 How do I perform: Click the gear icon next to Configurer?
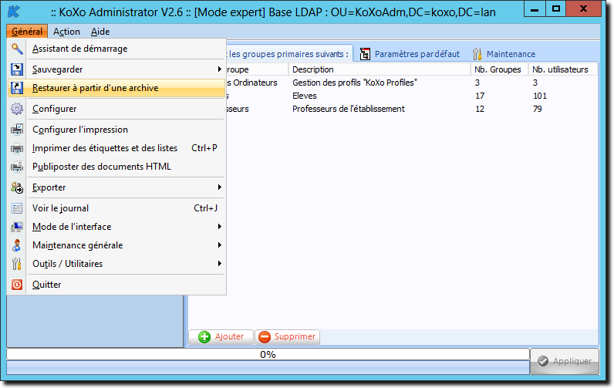point(17,109)
